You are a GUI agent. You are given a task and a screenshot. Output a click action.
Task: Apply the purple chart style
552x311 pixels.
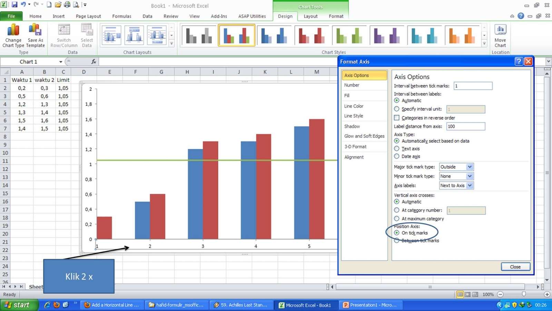pos(387,35)
